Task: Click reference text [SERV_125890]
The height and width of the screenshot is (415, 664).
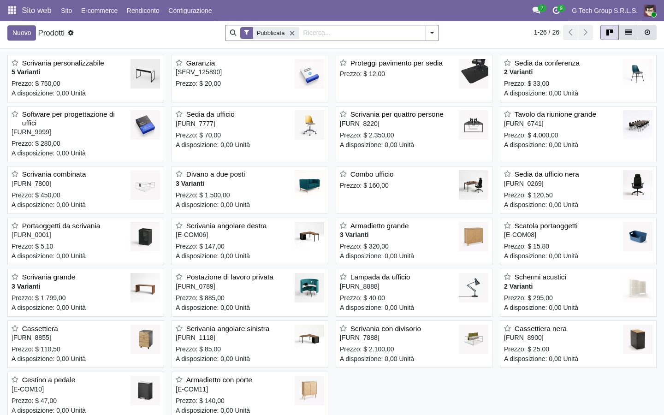Action: tap(199, 72)
